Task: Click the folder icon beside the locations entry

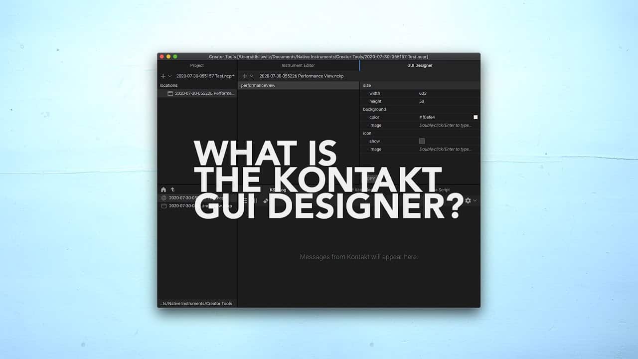Action: click(170, 93)
